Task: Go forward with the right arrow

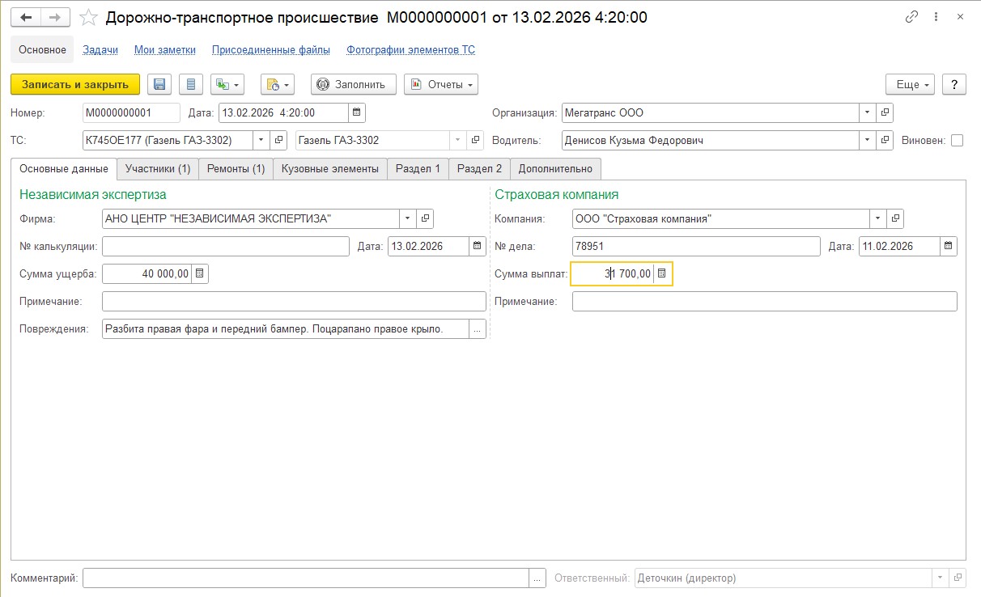Action: pyautogui.click(x=55, y=17)
